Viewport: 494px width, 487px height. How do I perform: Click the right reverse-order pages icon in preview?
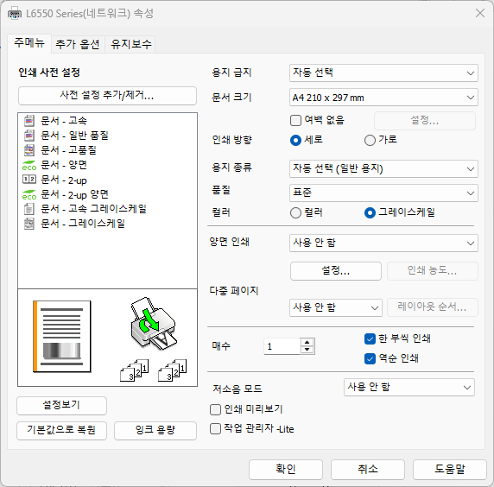[173, 370]
